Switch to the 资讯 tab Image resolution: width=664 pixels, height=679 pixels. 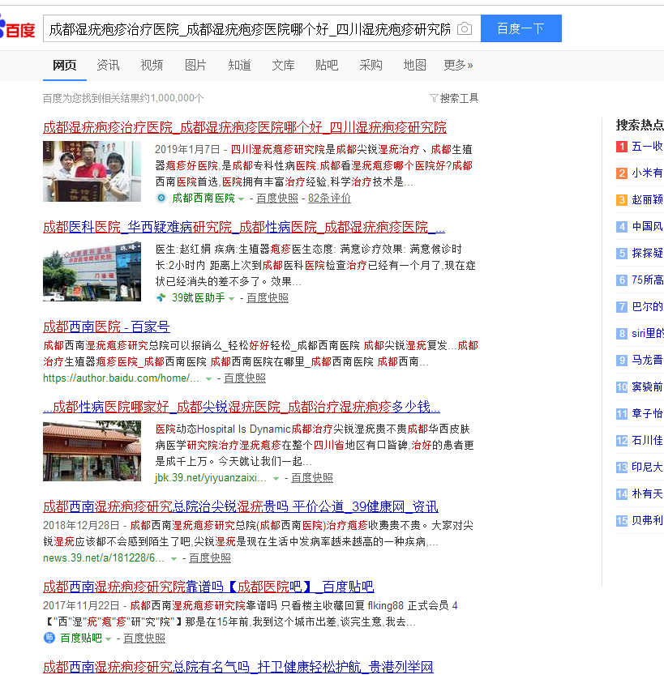tap(108, 66)
